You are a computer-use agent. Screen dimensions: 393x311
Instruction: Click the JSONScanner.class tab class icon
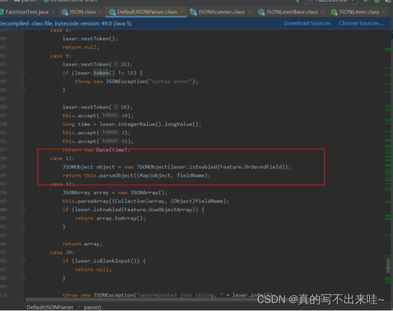tap(193, 12)
